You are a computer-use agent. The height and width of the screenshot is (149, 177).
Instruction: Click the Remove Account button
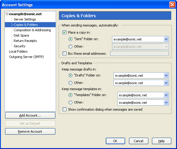pyautogui.click(x=30, y=131)
